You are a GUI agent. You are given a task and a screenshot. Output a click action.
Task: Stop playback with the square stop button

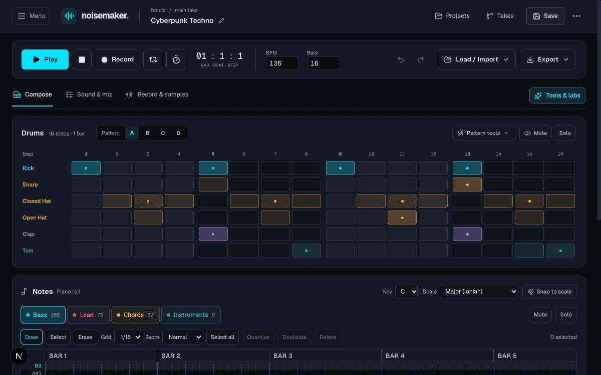[82, 59]
